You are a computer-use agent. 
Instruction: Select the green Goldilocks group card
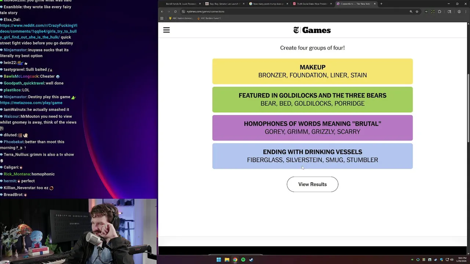312,99
